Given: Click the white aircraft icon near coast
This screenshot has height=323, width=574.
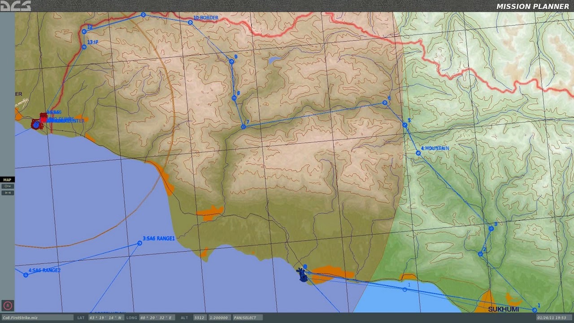Looking at the screenshot, I should point(22,104).
